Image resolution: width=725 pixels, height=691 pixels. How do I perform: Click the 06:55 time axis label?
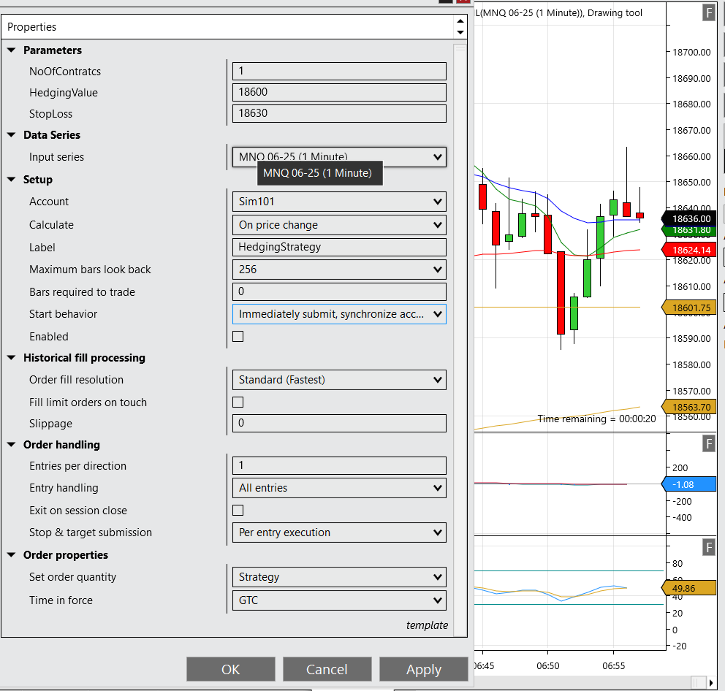coord(614,666)
